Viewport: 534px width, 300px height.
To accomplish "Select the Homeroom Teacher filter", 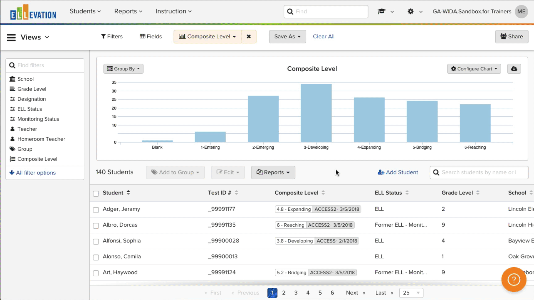I will (41, 139).
